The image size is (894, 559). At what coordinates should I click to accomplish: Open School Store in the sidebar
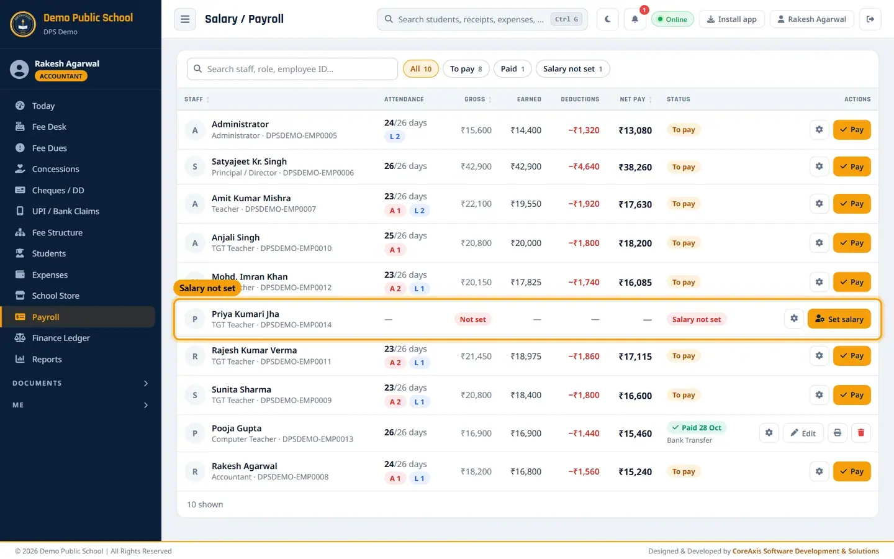78,296
